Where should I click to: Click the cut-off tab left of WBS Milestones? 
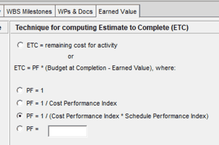2,11
